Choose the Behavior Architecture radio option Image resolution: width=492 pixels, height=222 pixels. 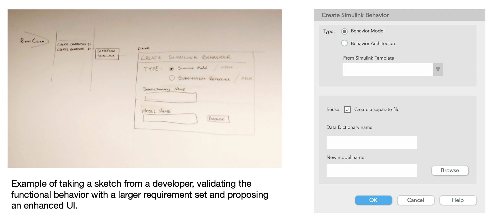coord(344,43)
